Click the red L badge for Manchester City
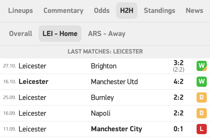Image resolution: width=210 pixels, height=140 pixels. tap(202, 129)
